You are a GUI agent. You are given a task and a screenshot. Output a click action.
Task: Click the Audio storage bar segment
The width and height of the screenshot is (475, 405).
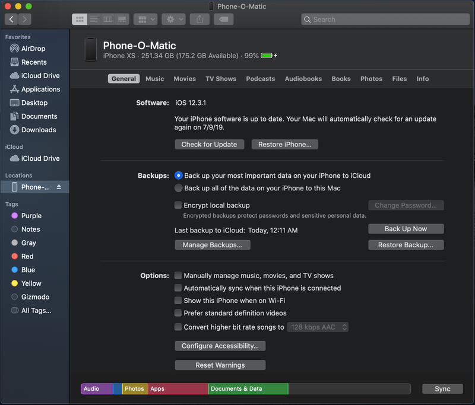click(x=97, y=388)
